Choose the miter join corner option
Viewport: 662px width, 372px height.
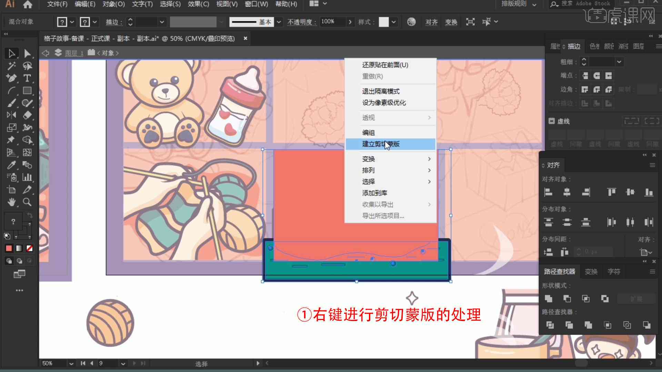[x=585, y=90]
